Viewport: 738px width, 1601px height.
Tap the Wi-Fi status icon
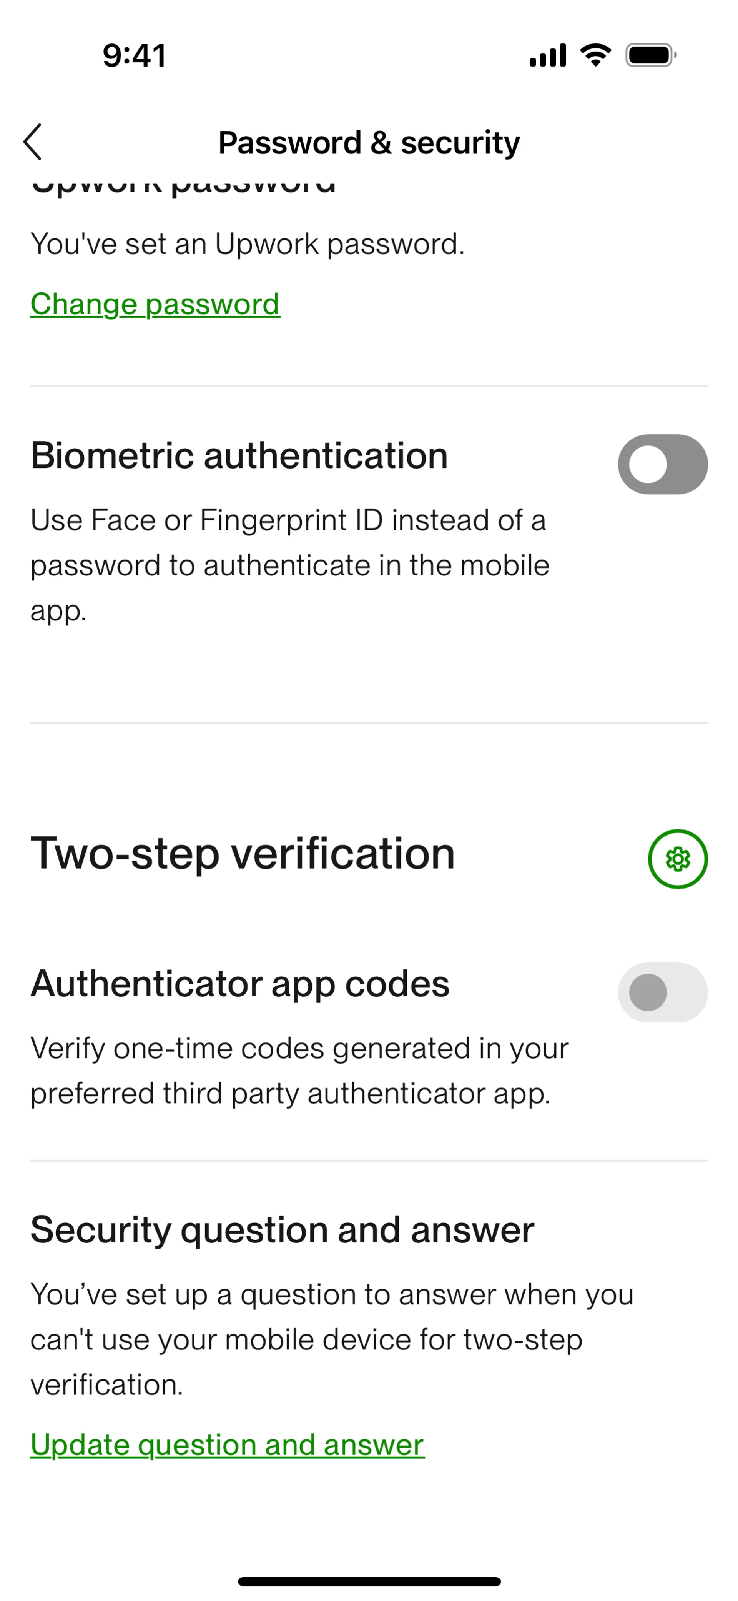coord(595,55)
